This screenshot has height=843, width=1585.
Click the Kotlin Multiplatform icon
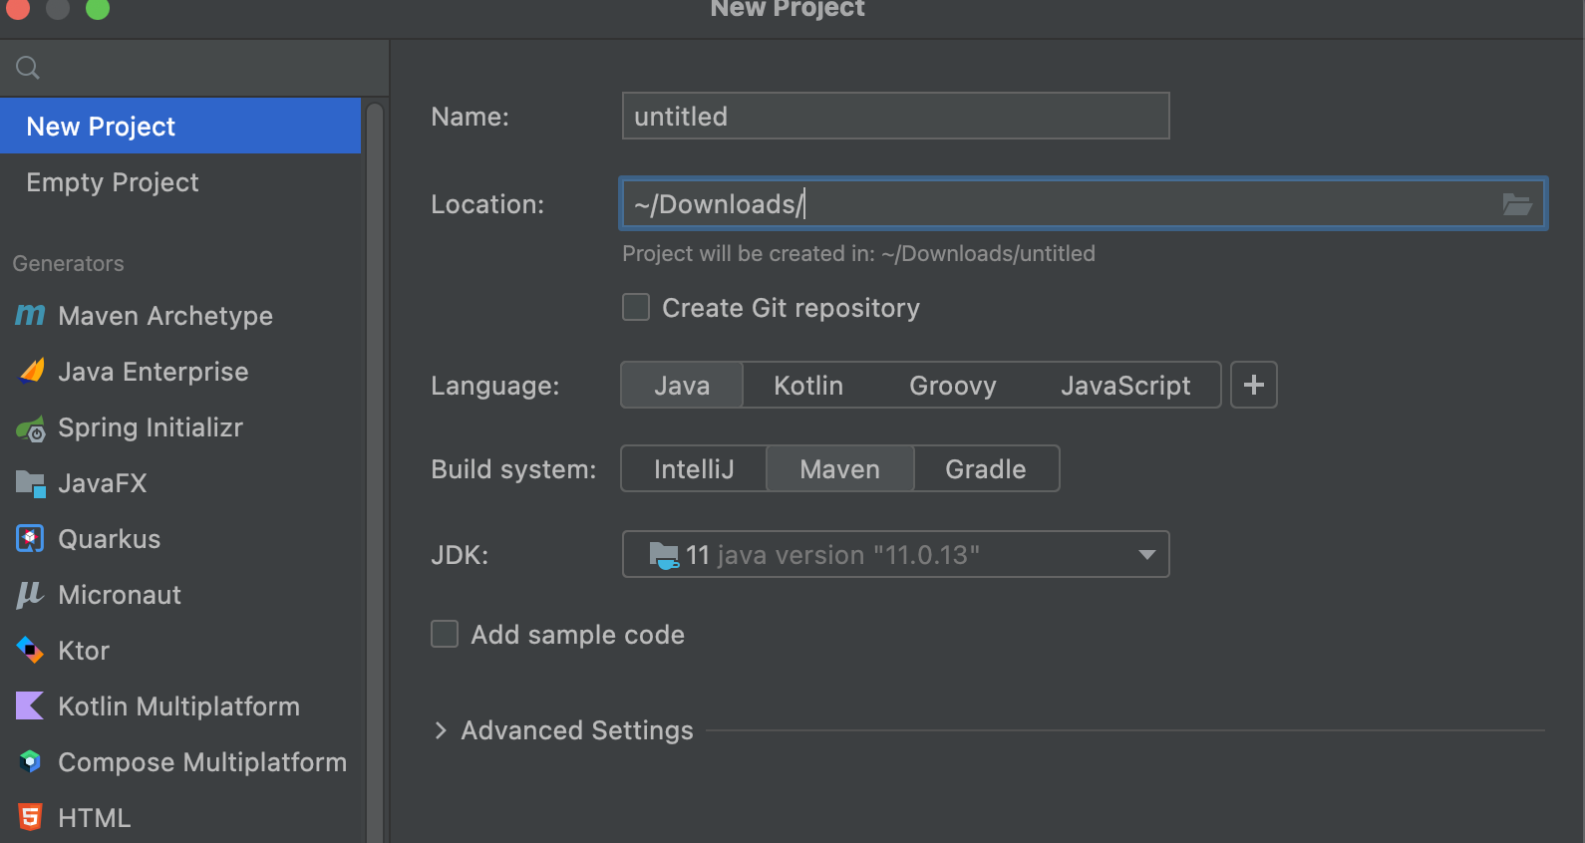[30, 705]
